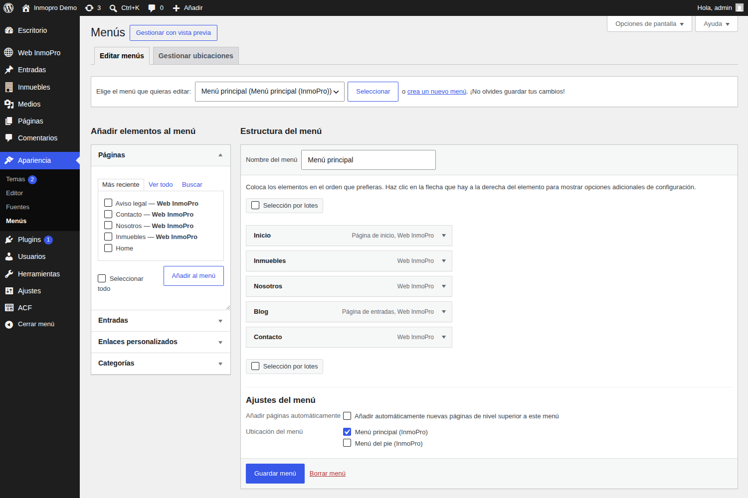Tick the Seleccionar todo checkbox
Image resolution: width=748 pixels, height=498 pixels.
(x=102, y=278)
